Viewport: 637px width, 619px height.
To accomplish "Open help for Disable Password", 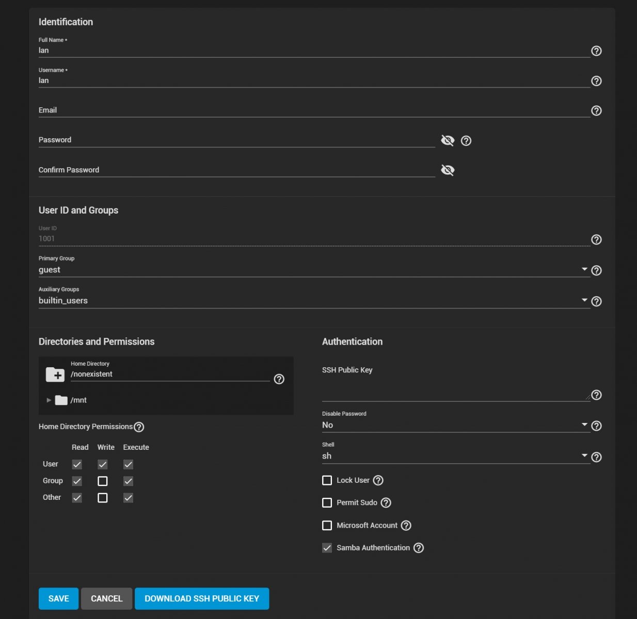I will [596, 426].
